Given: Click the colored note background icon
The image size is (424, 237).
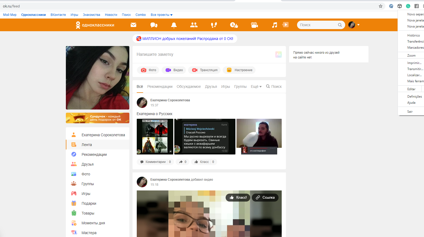Looking at the screenshot, I should tap(279, 54).
